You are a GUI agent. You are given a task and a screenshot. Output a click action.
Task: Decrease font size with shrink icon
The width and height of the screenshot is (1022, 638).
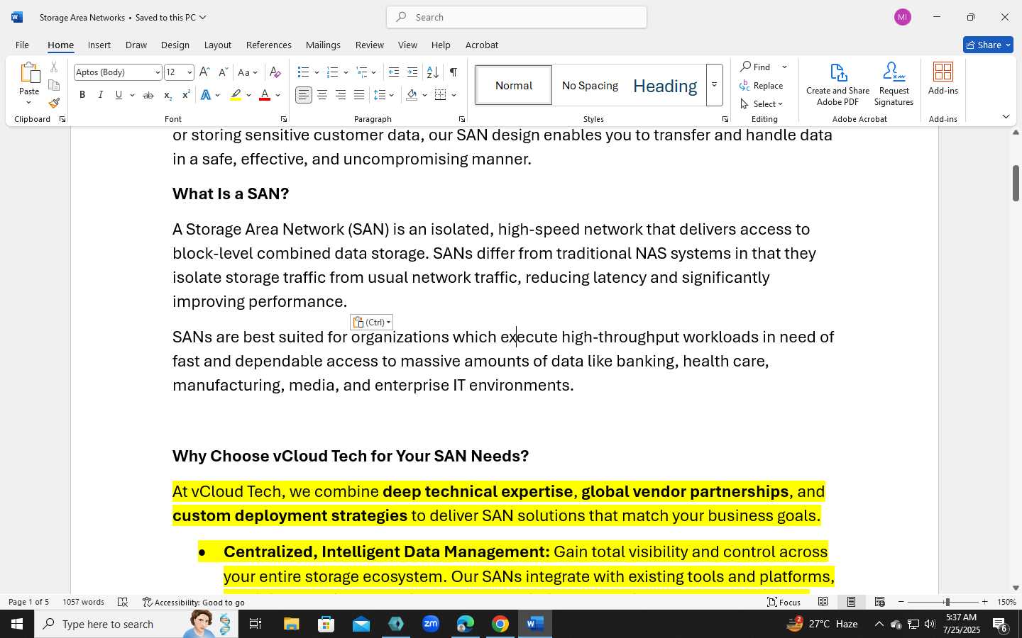(223, 72)
